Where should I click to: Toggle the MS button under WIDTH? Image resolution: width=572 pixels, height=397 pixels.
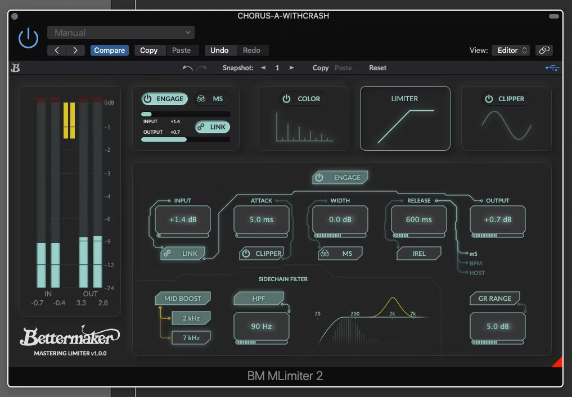(340, 254)
